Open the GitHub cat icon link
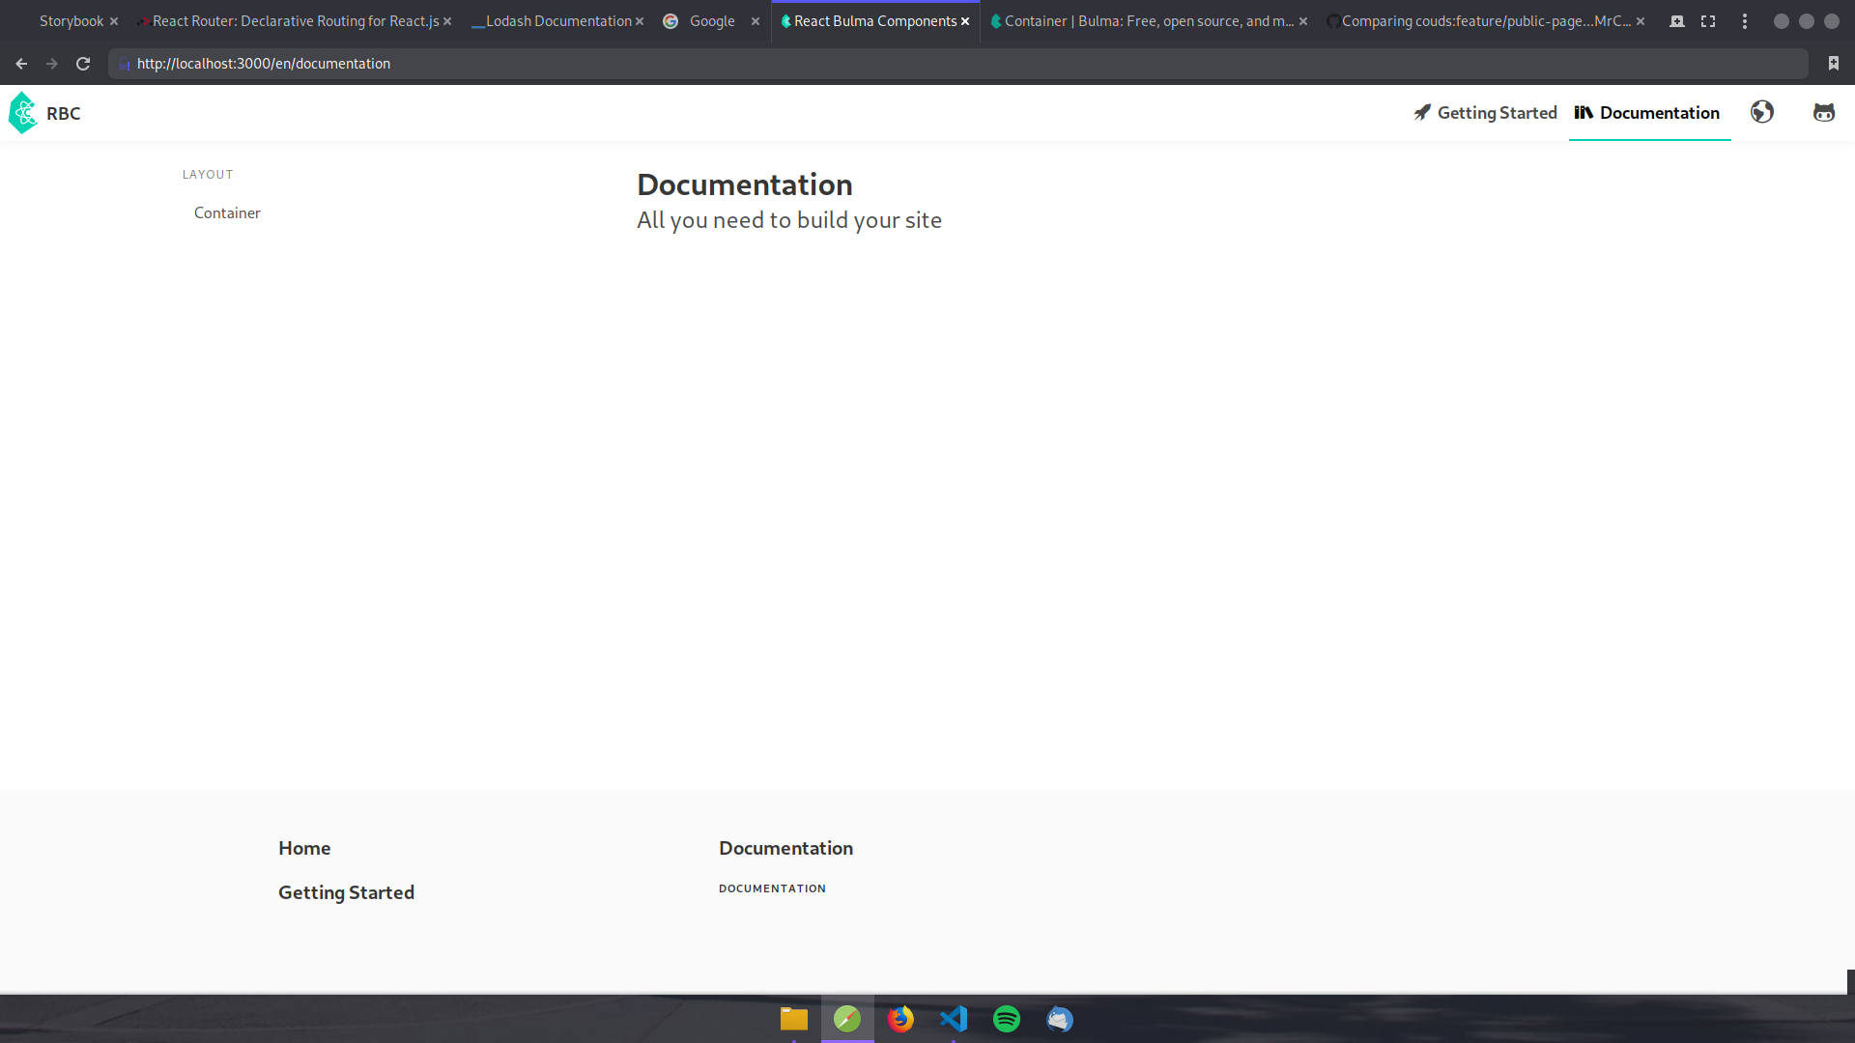Screen dimensions: 1855x1043 [x=1823, y=113]
